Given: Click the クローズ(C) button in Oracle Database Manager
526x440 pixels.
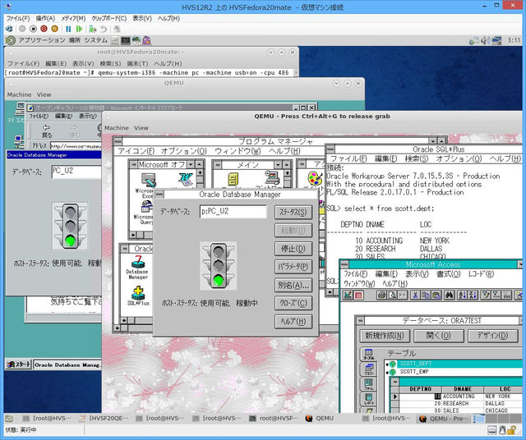Looking at the screenshot, I should coord(293,303).
